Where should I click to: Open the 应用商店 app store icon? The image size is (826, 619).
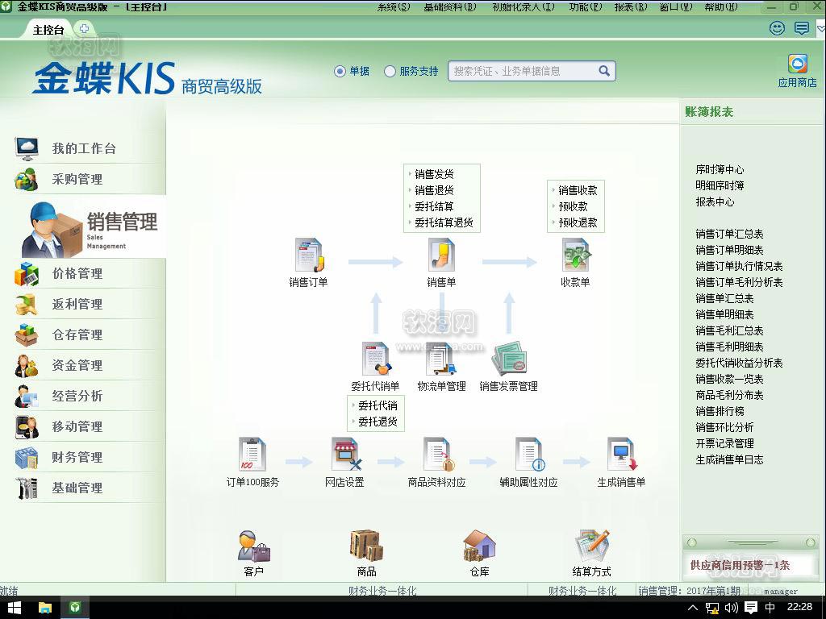(x=797, y=64)
